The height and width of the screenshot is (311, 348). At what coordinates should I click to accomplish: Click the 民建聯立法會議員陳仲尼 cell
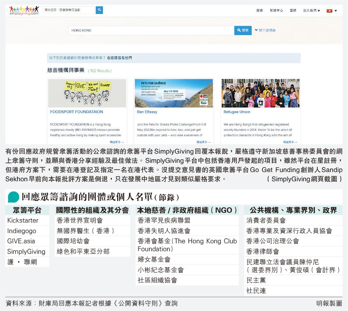pos(293,266)
